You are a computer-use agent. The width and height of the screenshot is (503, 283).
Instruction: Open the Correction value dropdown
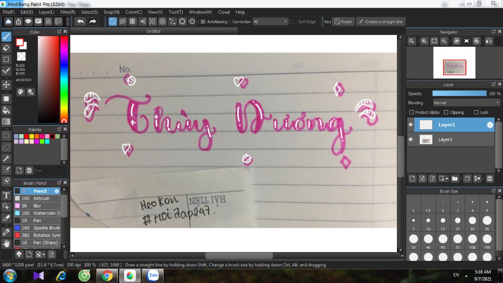pyautogui.click(x=285, y=22)
